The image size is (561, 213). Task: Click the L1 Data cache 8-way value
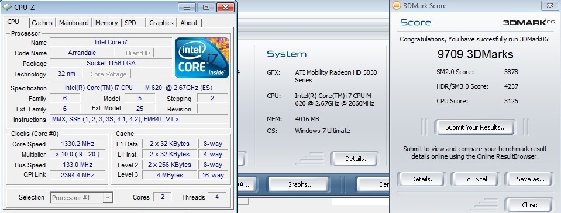click(213, 144)
